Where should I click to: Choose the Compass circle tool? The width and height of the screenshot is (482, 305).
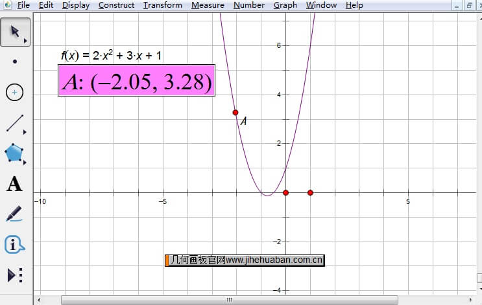14,93
